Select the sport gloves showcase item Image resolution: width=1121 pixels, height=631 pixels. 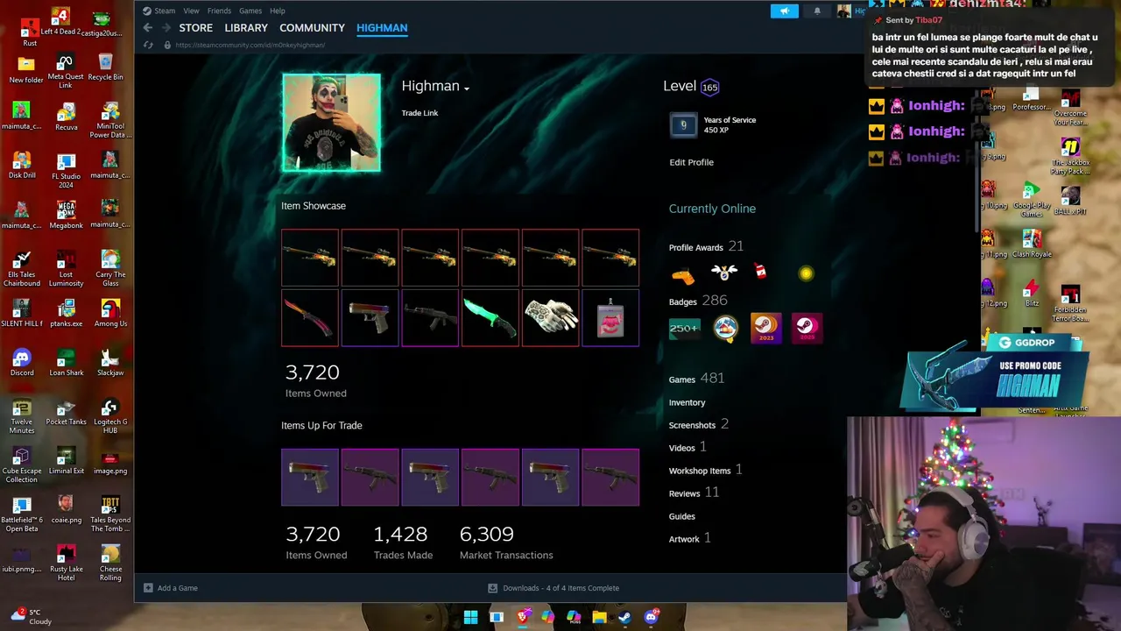click(550, 317)
